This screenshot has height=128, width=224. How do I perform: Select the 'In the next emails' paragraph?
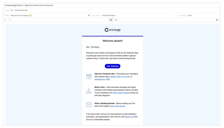click(x=112, y=117)
